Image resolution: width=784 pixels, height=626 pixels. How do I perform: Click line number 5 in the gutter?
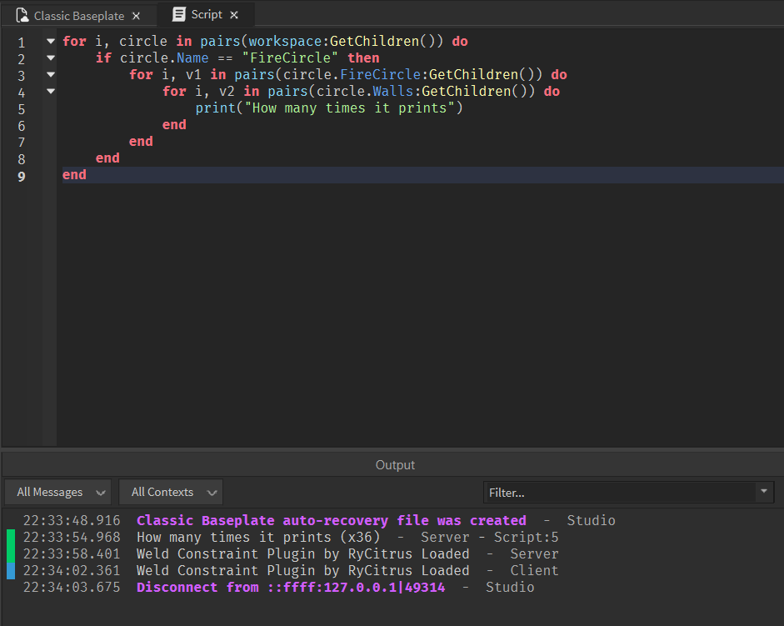21,108
